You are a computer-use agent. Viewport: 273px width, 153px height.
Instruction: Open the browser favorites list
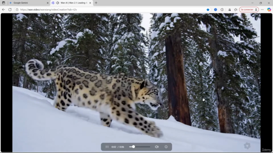click(x=236, y=9)
